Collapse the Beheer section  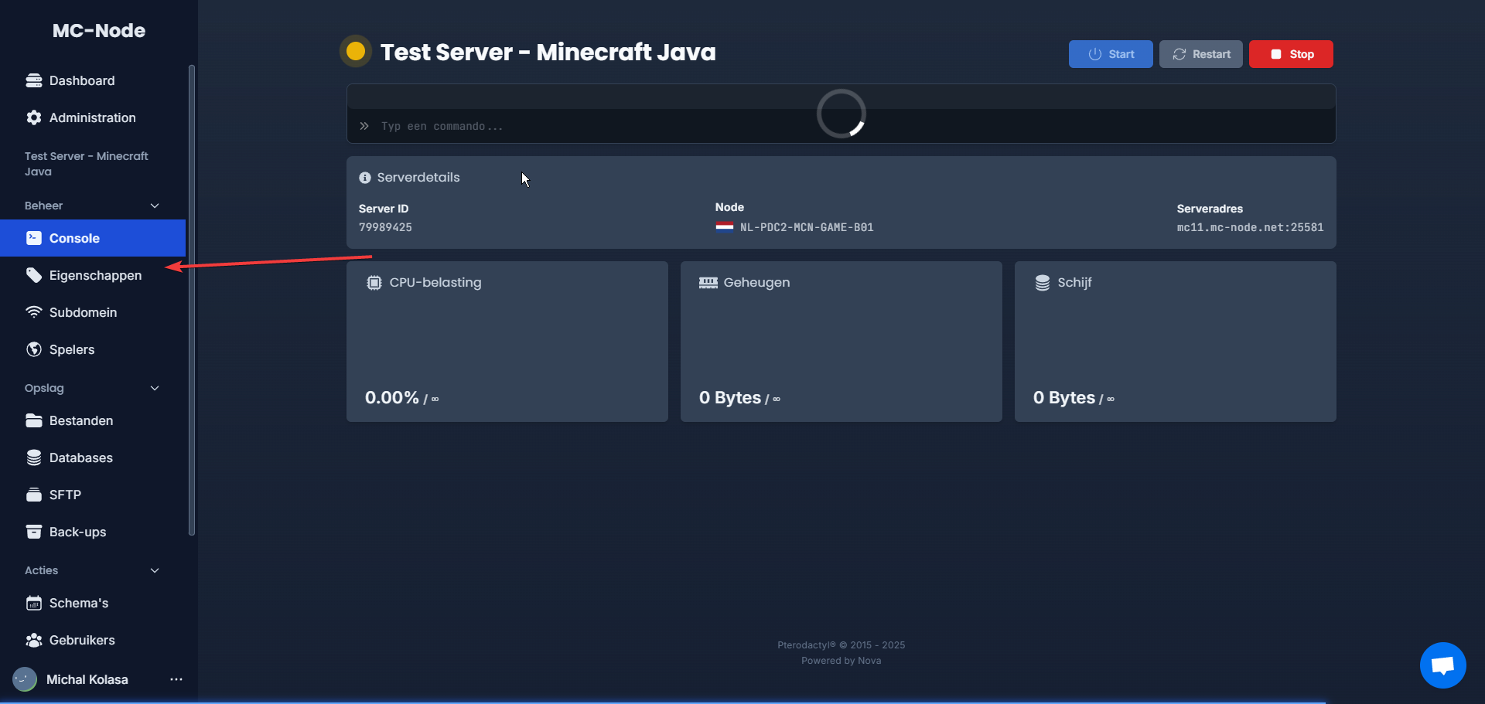tap(155, 206)
